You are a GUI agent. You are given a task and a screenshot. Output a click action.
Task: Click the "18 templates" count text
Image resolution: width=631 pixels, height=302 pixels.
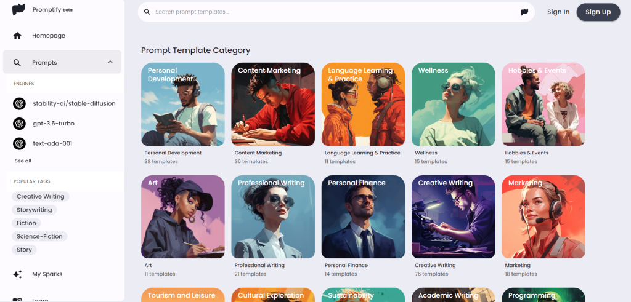[521, 274]
